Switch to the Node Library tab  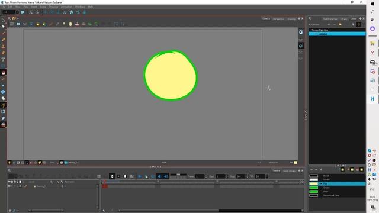pos(289,171)
